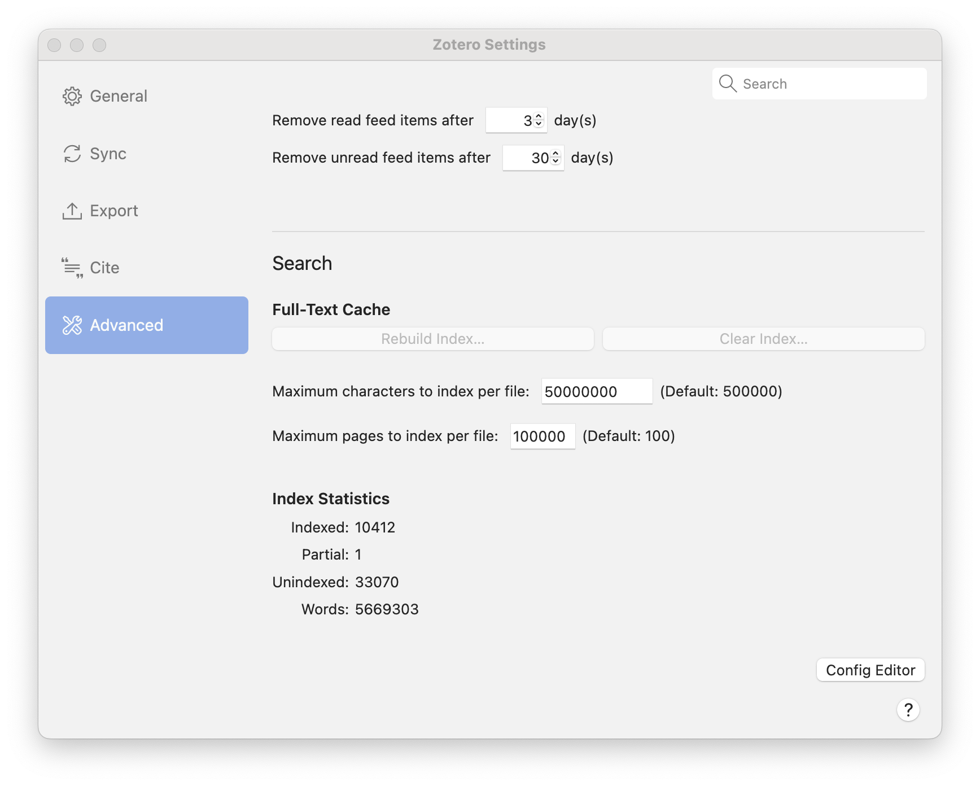The width and height of the screenshot is (980, 786).
Task: Click the Rebuild Index button
Action: click(433, 339)
